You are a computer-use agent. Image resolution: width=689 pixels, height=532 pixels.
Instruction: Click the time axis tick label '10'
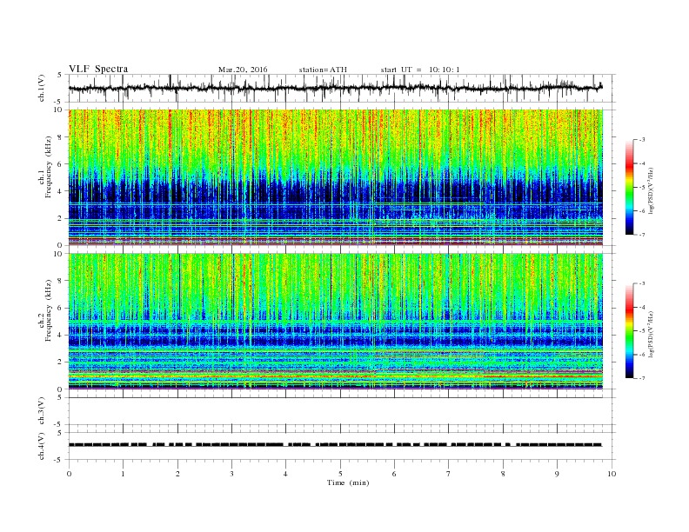click(x=612, y=474)
